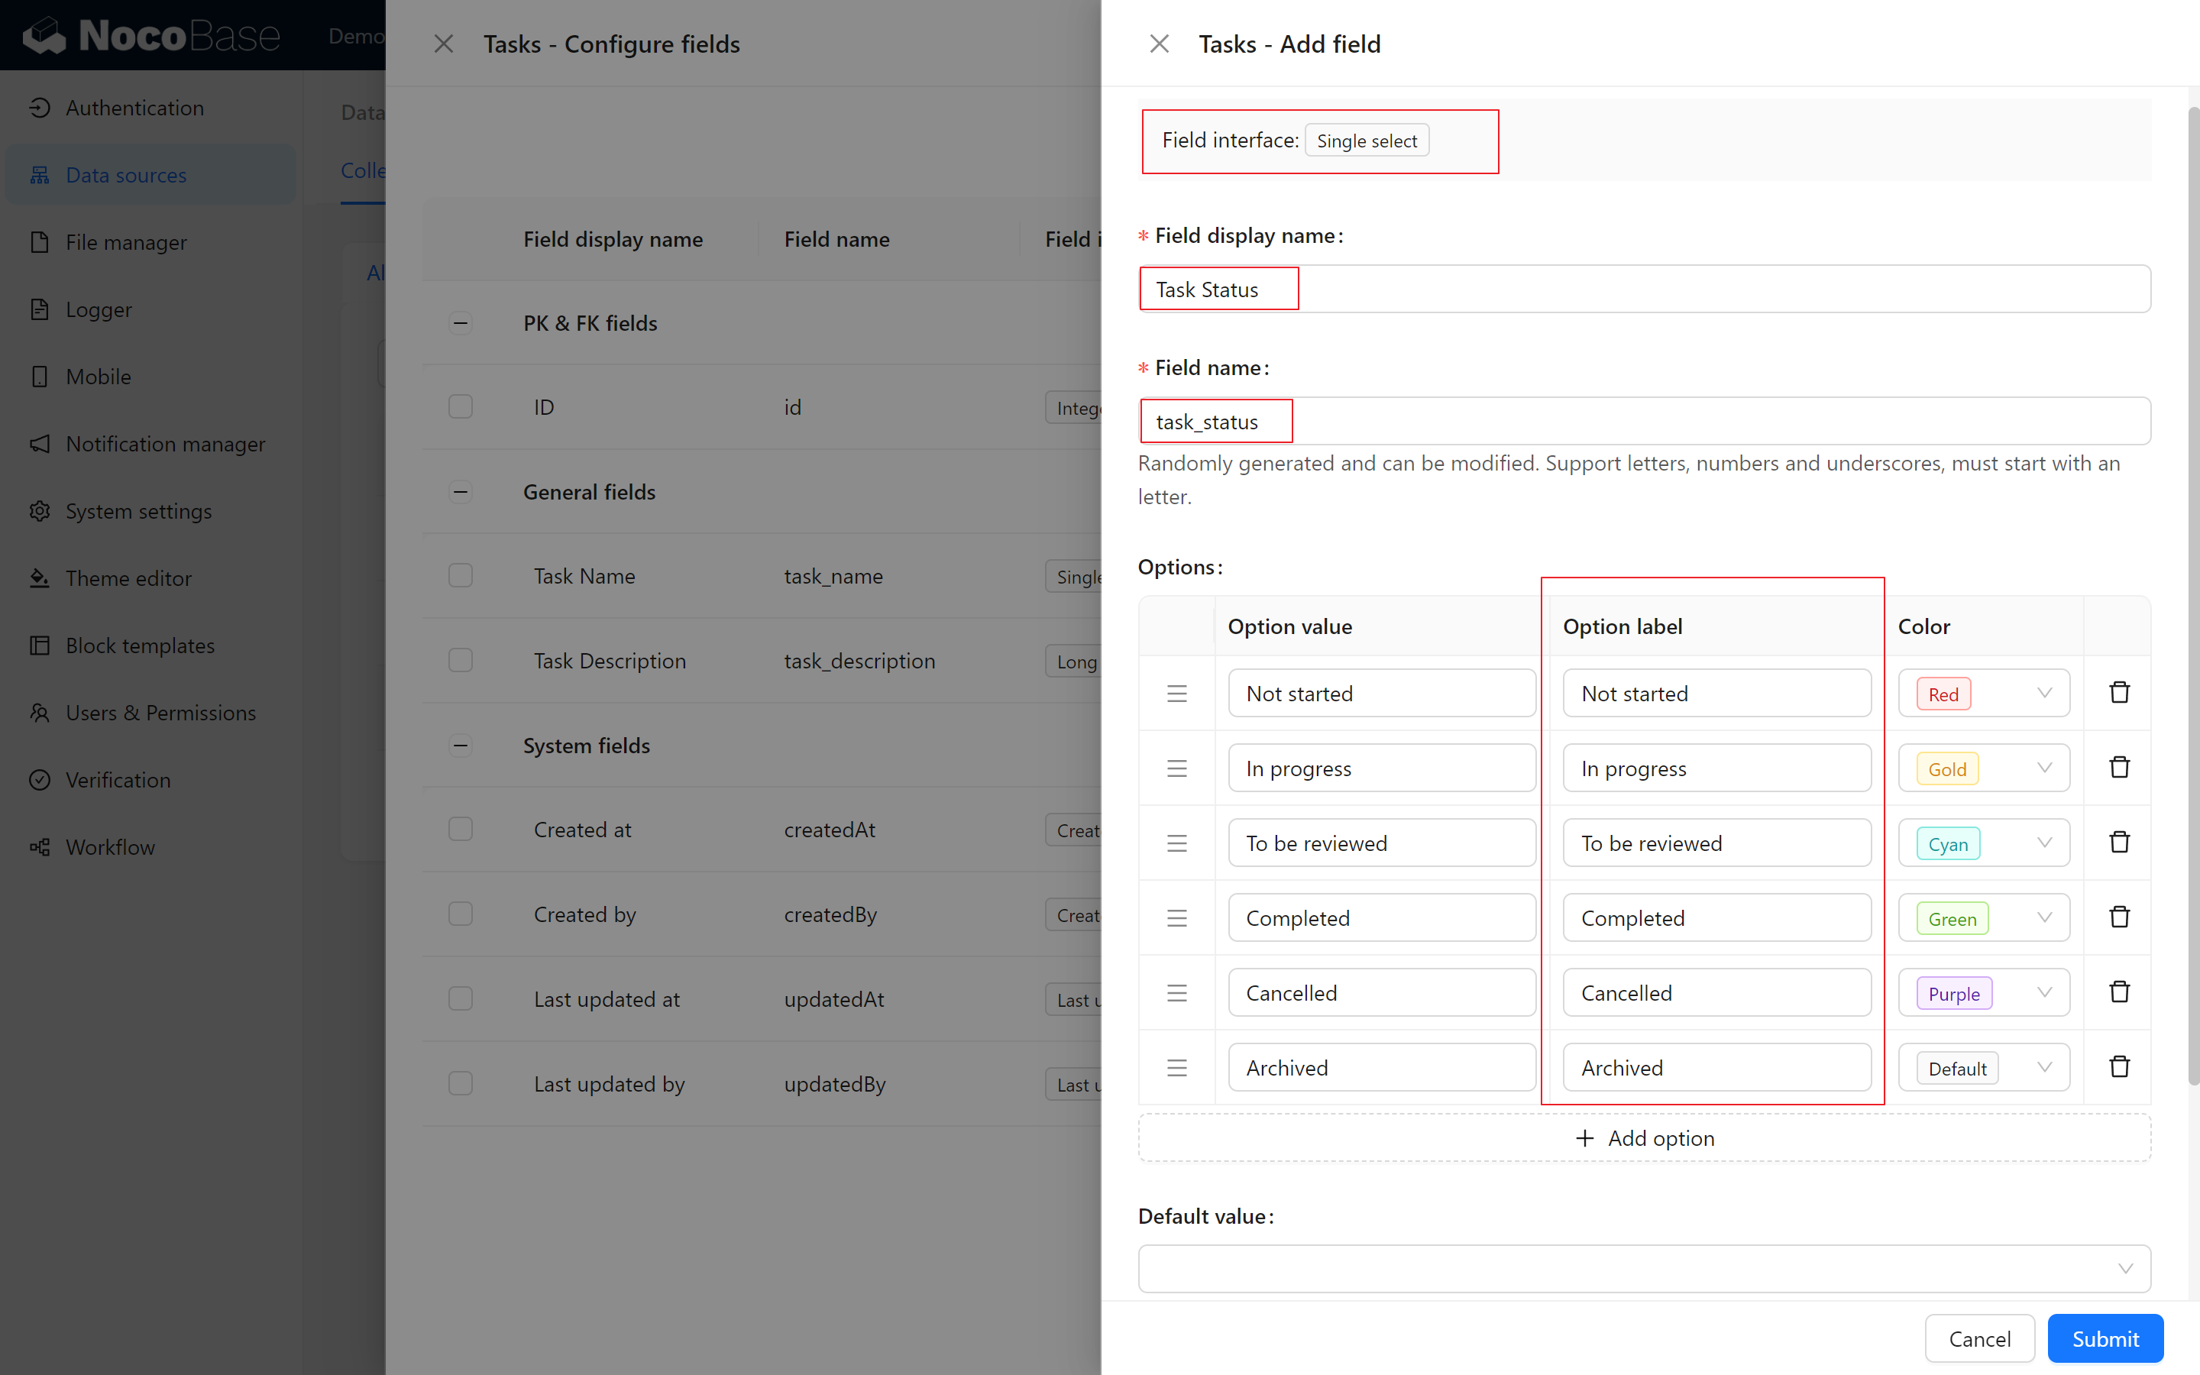
Task: Grab the drag handle for In progress row
Action: tap(1177, 768)
